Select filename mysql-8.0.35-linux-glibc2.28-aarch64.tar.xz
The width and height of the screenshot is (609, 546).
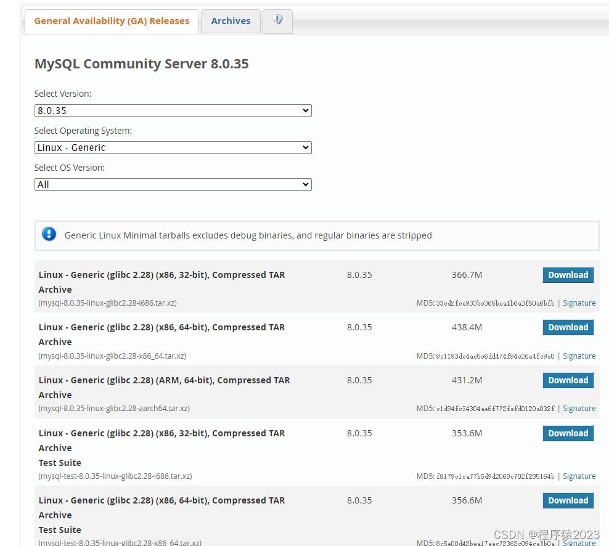pos(114,408)
